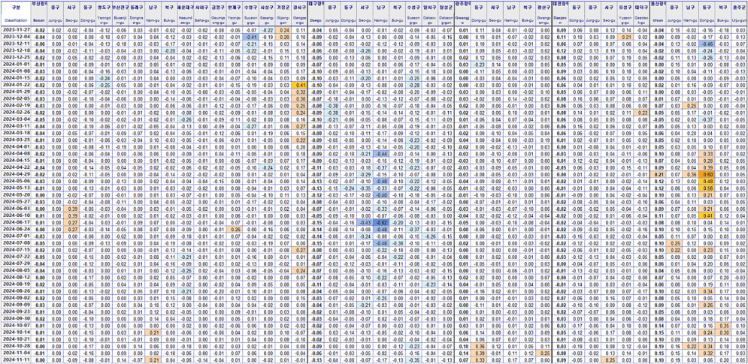
Task: Select the Dongnae-gu column header
Action: (x=138, y=13)
